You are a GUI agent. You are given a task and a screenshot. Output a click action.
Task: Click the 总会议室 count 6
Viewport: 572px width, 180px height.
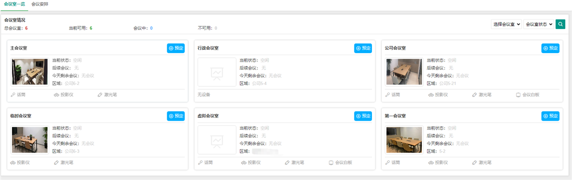pyautogui.click(x=26, y=28)
